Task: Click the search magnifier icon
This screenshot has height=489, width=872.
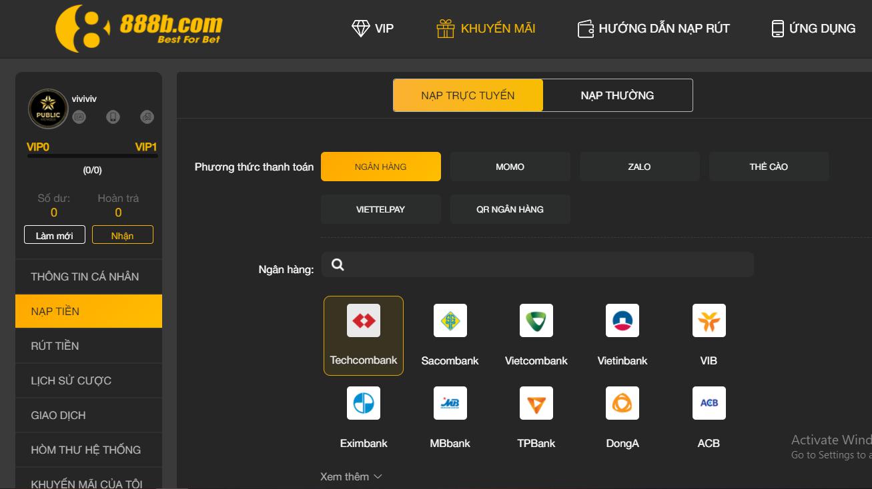Action: (338, 264)
